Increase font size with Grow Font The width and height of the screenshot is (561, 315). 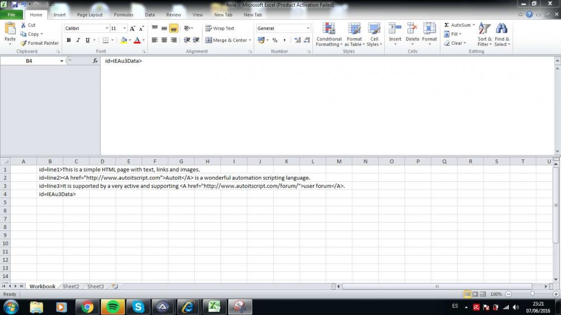click(x=132, y=28)
